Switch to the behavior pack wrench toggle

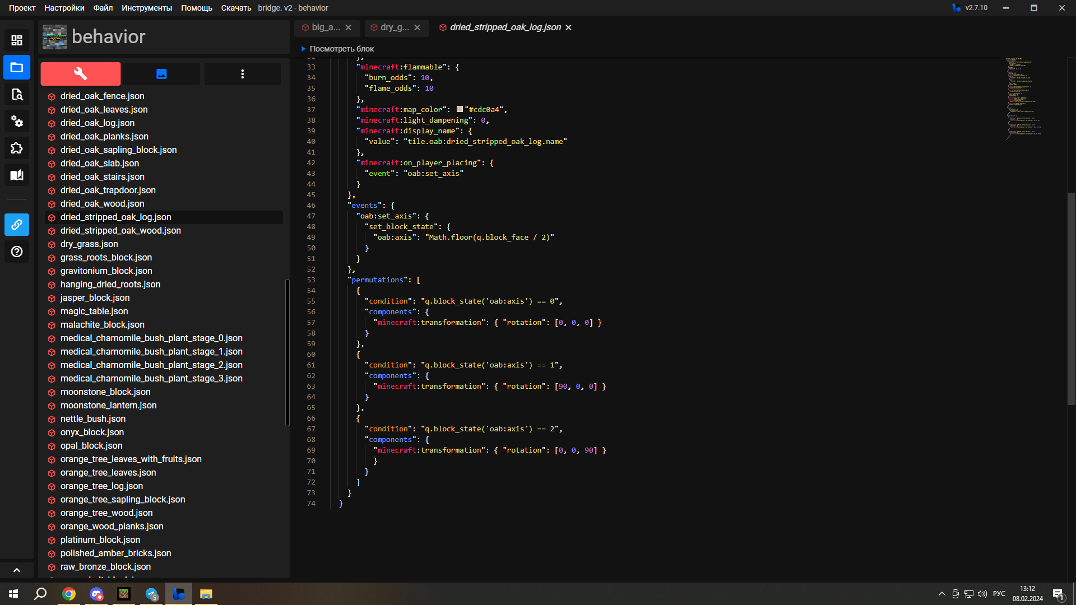point(80,74)
